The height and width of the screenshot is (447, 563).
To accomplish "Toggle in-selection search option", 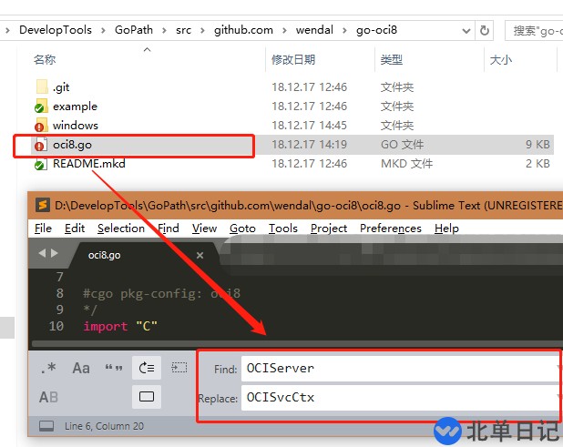I will [179, 368].
